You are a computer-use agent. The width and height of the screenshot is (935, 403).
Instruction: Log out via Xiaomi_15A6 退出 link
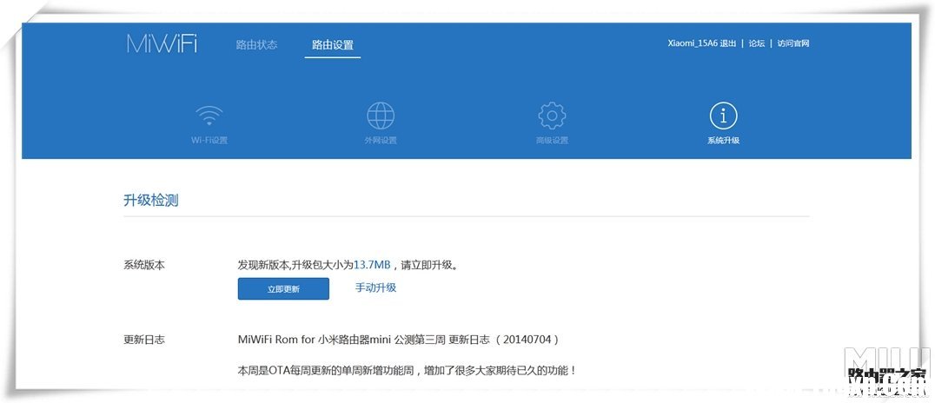702,43
